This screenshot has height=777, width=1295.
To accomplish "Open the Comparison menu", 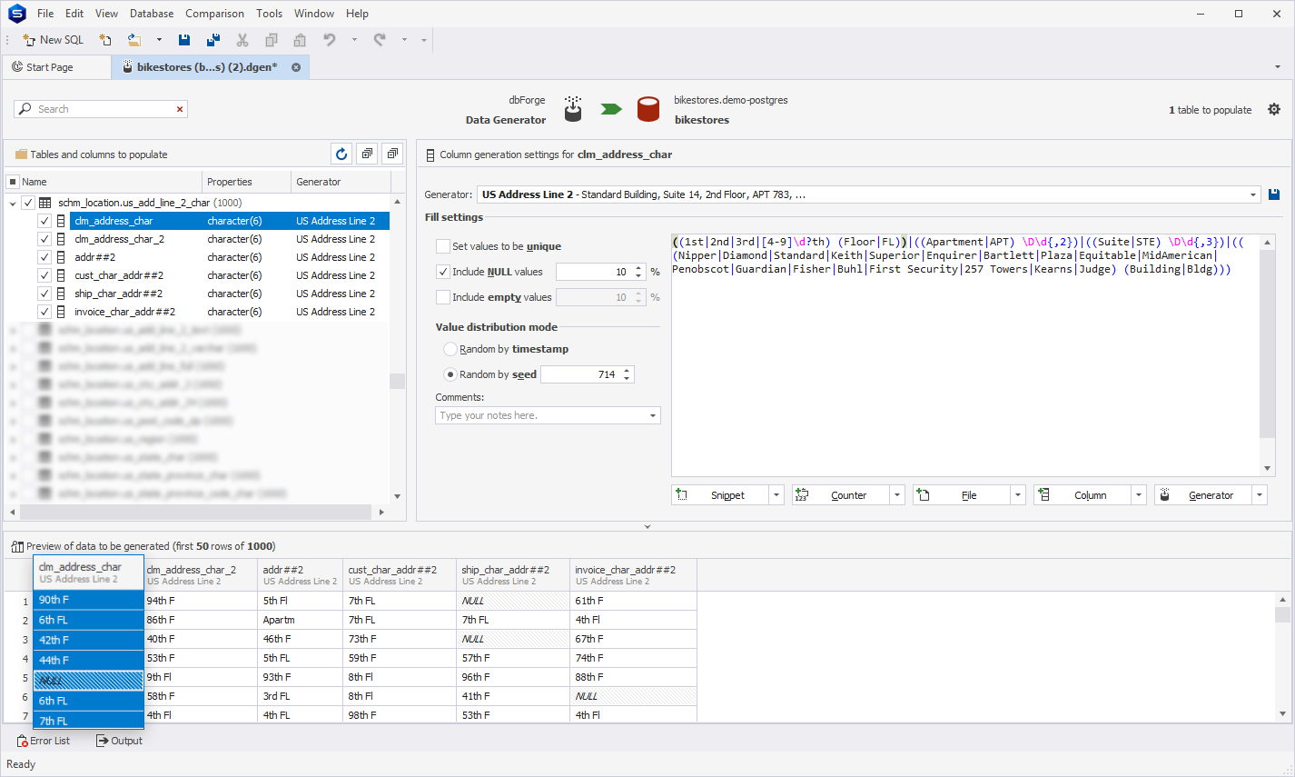I will (214, 14).
